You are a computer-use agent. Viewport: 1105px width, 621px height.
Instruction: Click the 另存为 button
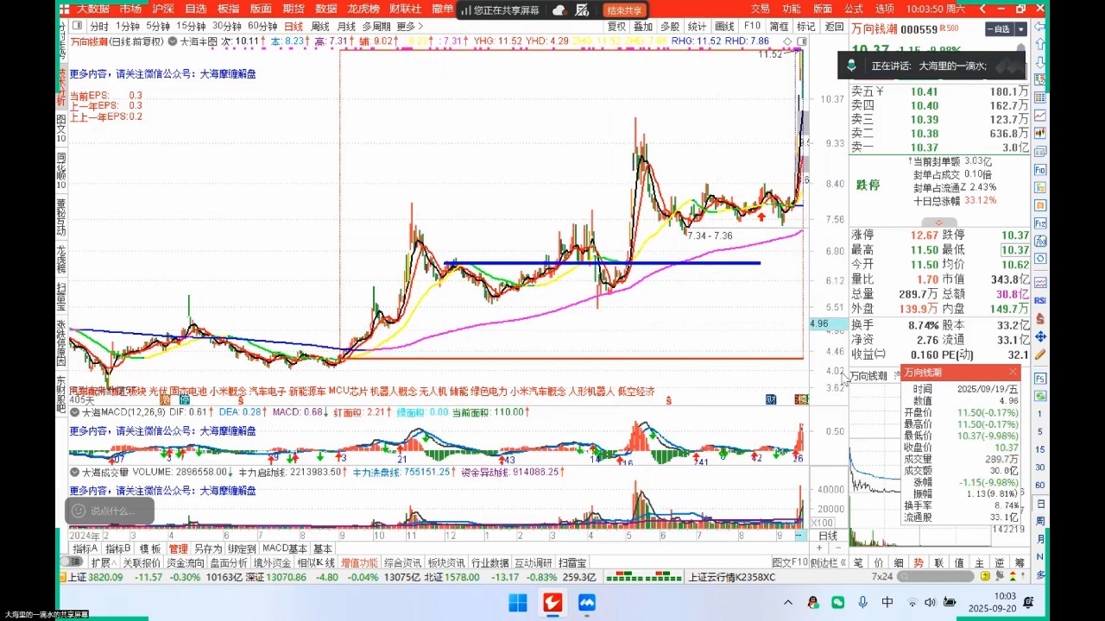(x=207, y=549)
